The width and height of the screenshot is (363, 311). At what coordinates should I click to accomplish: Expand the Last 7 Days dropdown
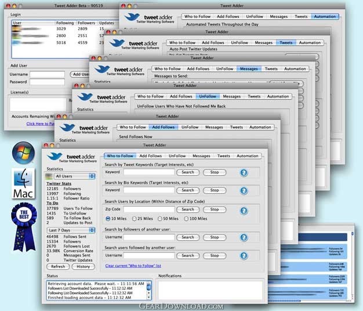(70, 230)
